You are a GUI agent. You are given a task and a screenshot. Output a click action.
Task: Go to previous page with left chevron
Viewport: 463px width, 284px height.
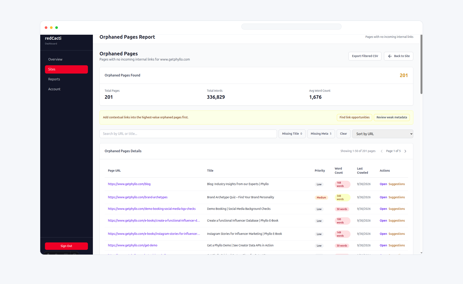(x=381, y=151)
